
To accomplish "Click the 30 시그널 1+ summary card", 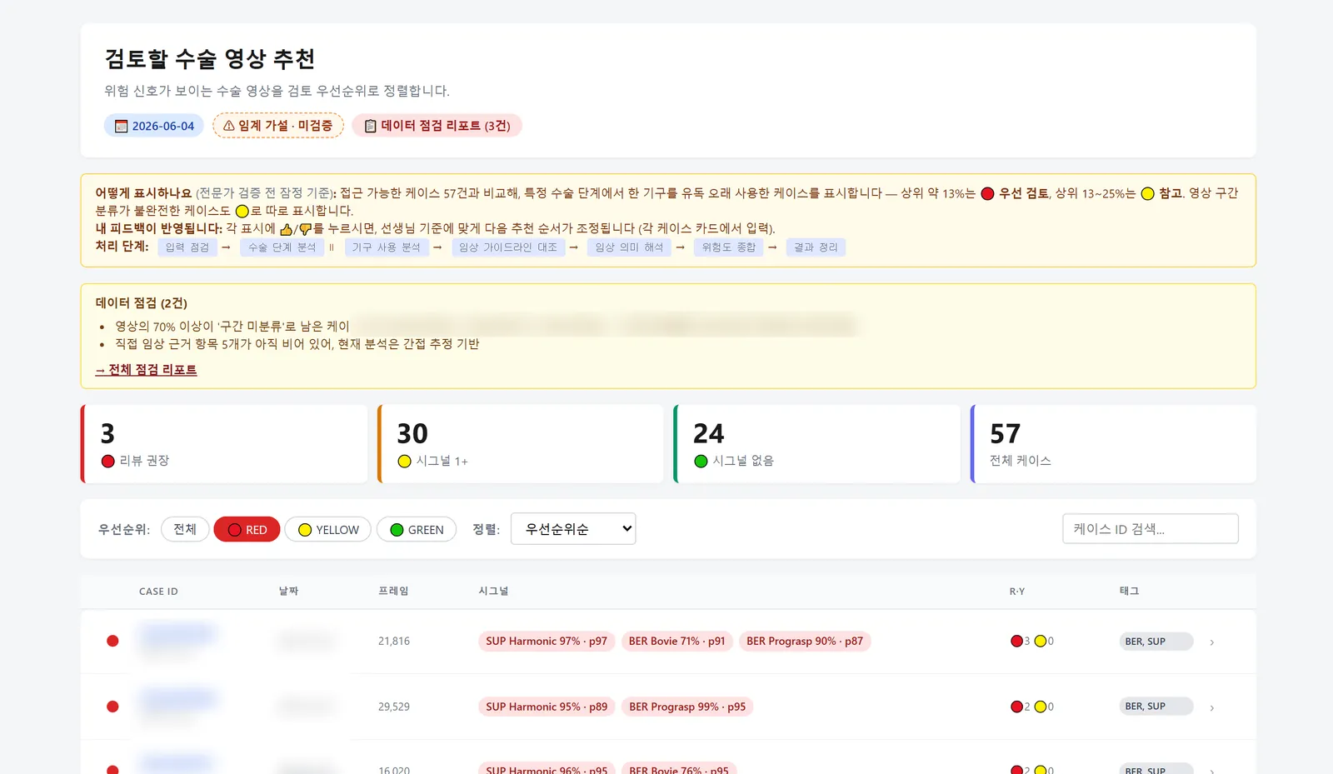I will (x=521, y=444).
